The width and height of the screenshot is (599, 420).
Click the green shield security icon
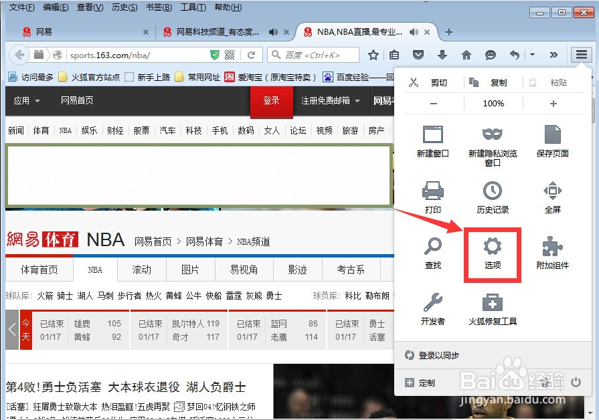215,55
